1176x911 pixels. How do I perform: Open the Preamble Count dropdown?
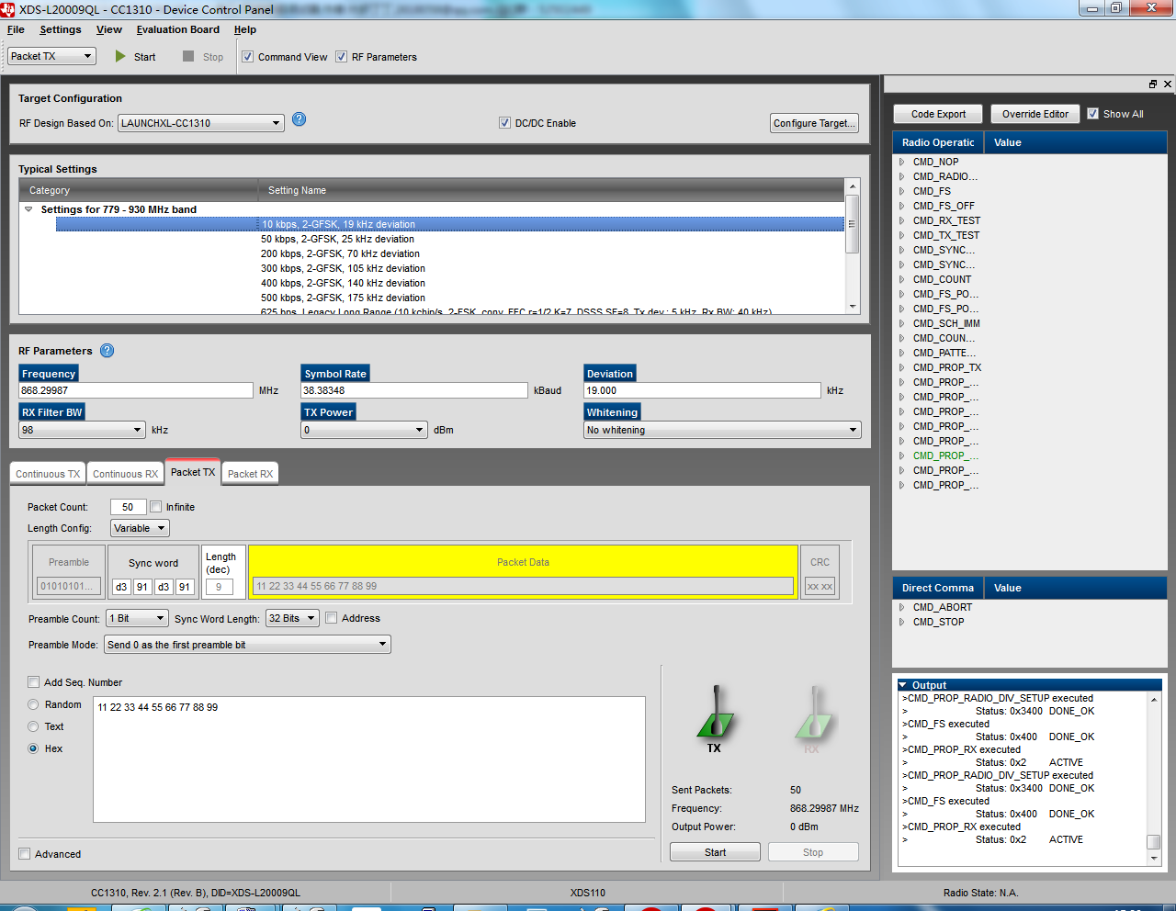(137, 618)
